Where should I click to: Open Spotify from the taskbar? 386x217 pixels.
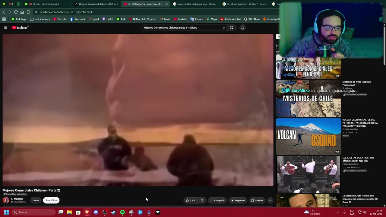(122, 212)
